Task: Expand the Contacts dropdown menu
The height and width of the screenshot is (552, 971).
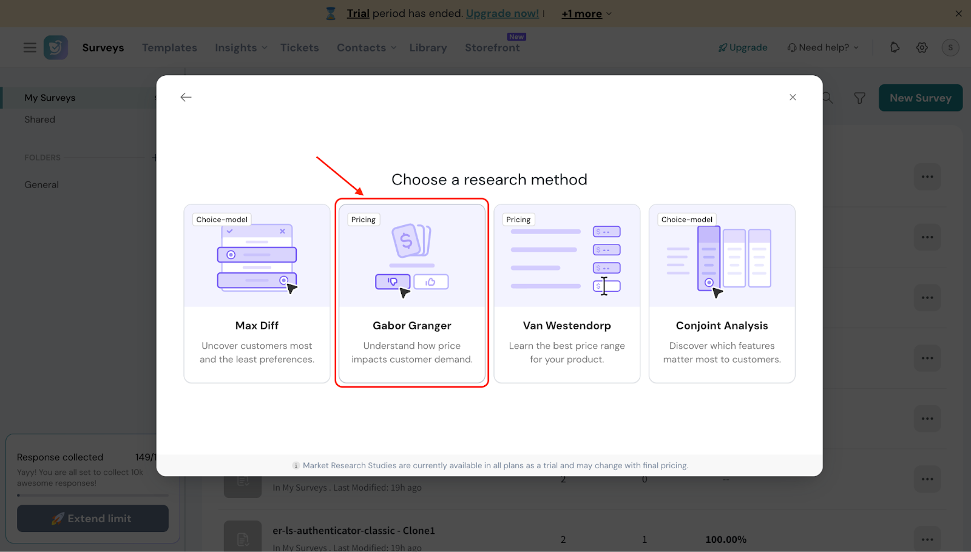Action: (x=367, y=47)
